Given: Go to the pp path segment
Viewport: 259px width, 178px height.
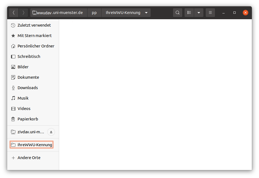Looking at the screenshot, I should (x=94, y=13).
